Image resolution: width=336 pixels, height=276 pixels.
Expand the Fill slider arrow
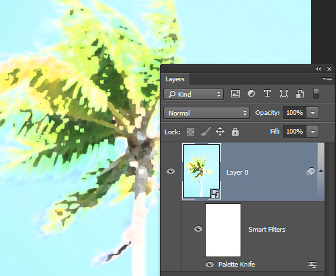(312, 132)
